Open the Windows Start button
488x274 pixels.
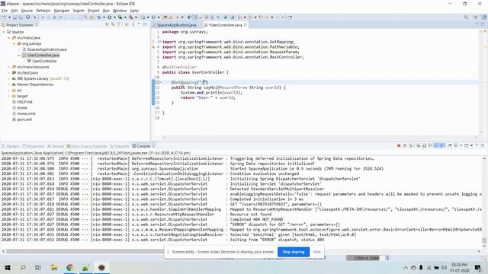pos(8,267)
